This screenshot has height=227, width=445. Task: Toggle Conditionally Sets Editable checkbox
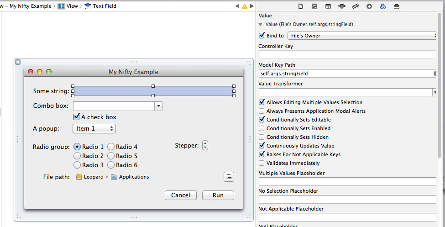(262, 120)
